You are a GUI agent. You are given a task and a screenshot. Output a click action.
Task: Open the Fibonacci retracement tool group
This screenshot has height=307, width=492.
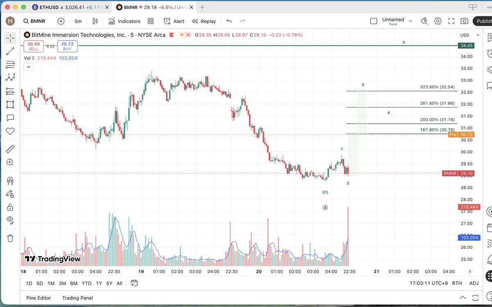coord(10,65)
